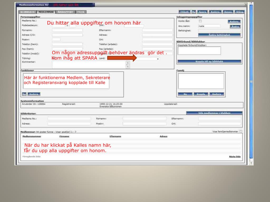Click the Kommentar scroll down arrow
Image resolution: width=270 pixels, height=202 pixels.
click(x=128, y=67)
